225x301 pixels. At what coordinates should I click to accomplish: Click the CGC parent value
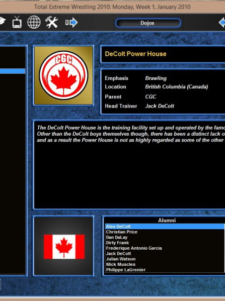click(x=151, y=96)
